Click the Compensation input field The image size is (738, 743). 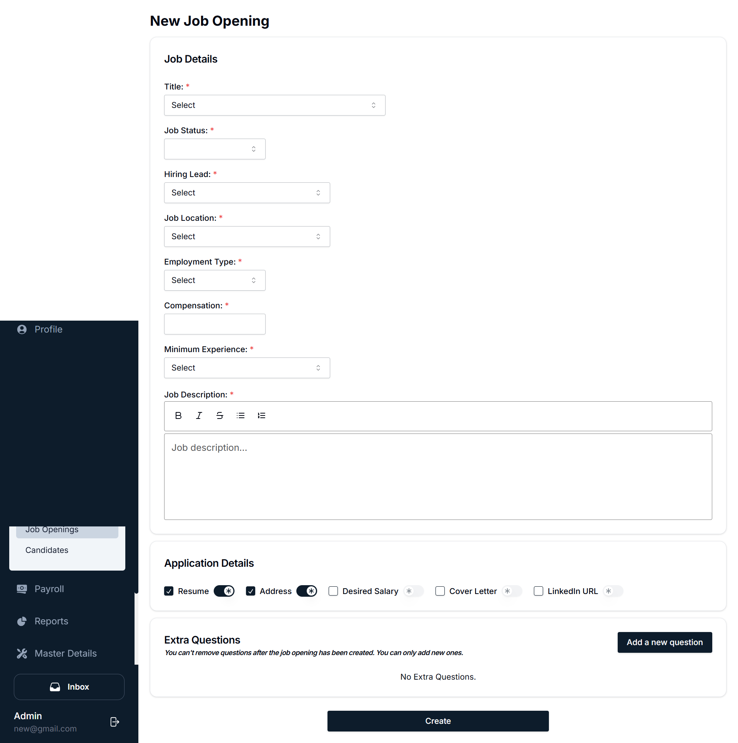(x=214, y=324)
